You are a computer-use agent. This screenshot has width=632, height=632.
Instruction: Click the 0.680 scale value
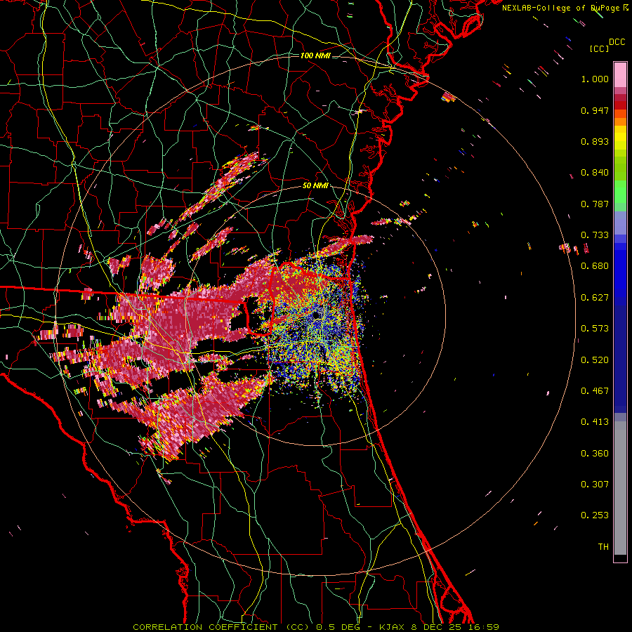tap(595, 266)
